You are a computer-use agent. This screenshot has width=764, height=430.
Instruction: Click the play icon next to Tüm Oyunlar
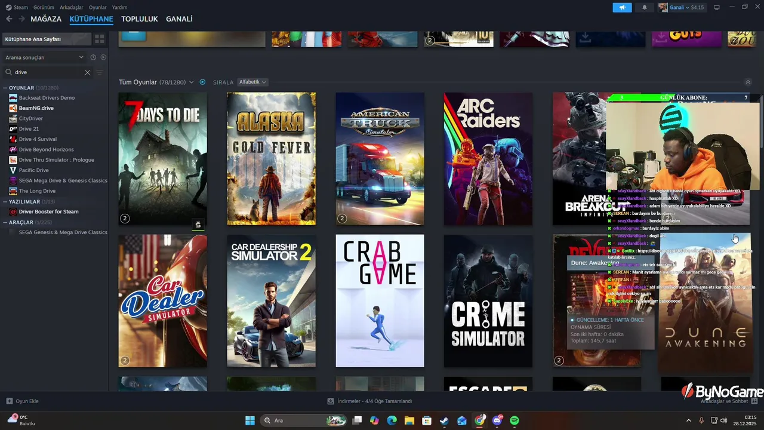tap(202, 82)
